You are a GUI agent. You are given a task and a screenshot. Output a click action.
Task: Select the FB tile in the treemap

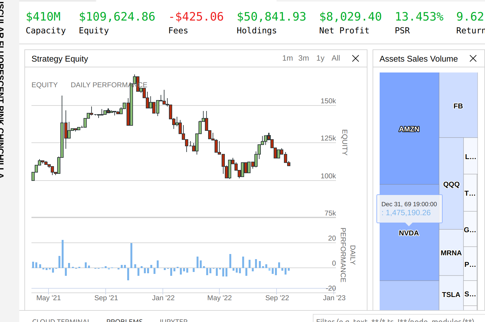tap(458, 106)
